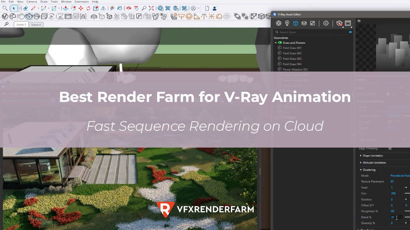The image size is (410, 230).
Task: Open the Camera menu
Action: click(x=32, y=2)
